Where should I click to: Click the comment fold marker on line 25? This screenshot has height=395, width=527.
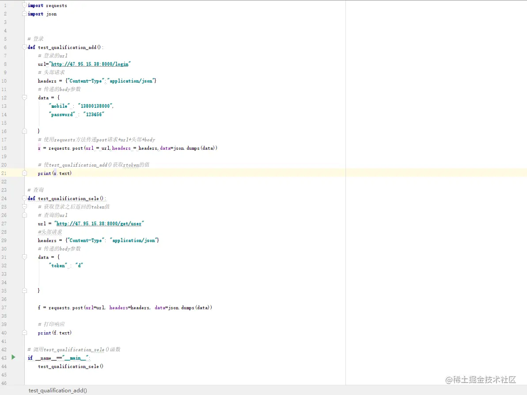coord(25,207)
